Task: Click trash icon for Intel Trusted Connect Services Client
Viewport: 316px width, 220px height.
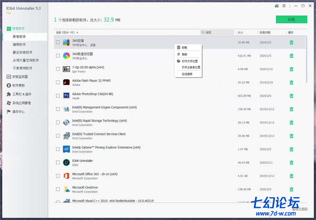Action: click(x=291, y=136)
